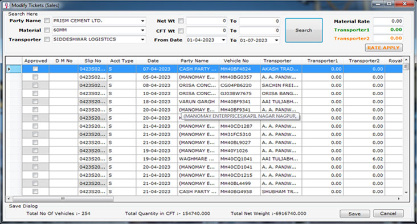Click the horizontal scrollbar thumb of the grid
This screenshot has width=417, height=224.
pos(63,198)
